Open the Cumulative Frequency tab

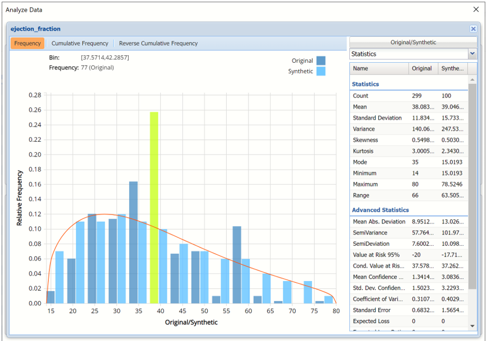[x=79, y=43]
